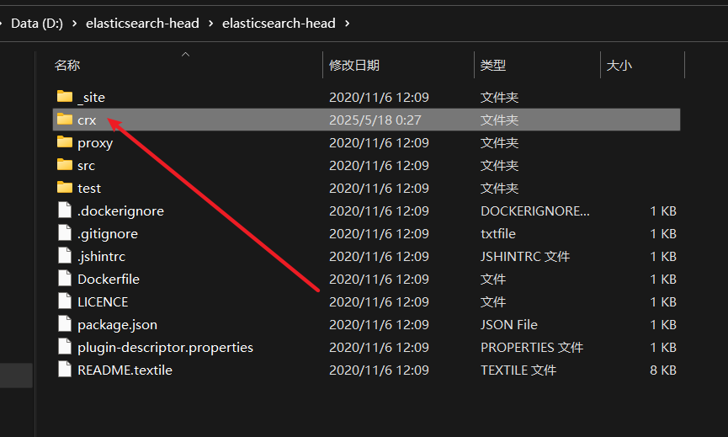This screenshot has height=437, width=728.
Task: Click the package.json file icon
Action: pos(65,323)
